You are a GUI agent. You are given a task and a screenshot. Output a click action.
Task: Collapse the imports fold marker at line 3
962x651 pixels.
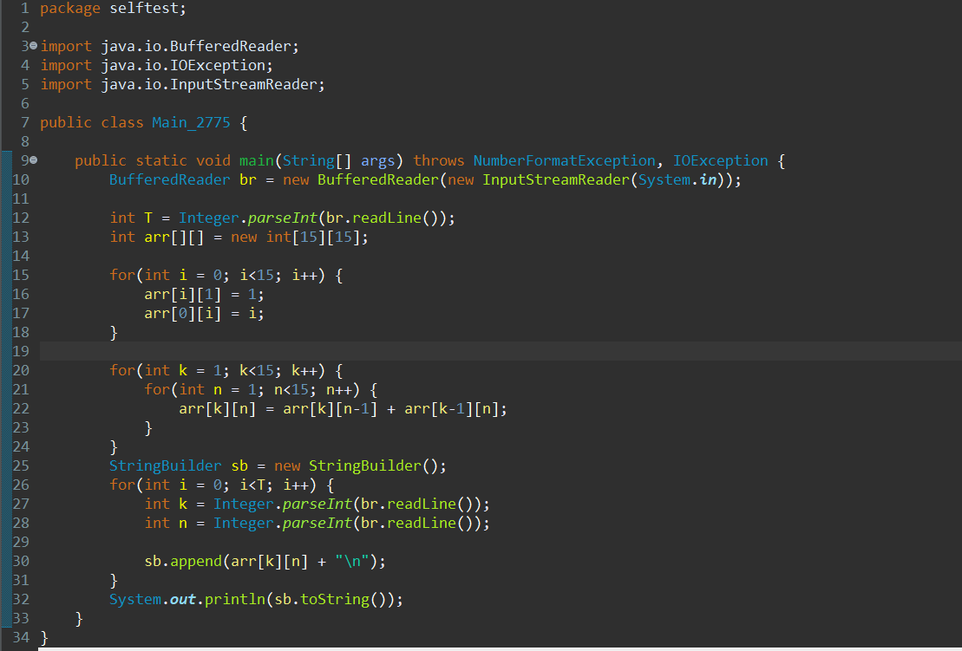pyautogui.click(x=33, y=46)
